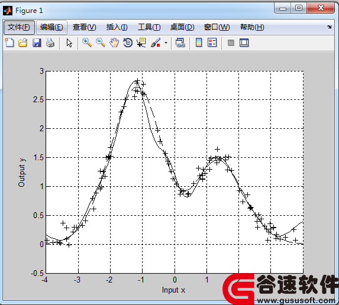Activate the Zoom Out magnifier tool

(101, 43)
